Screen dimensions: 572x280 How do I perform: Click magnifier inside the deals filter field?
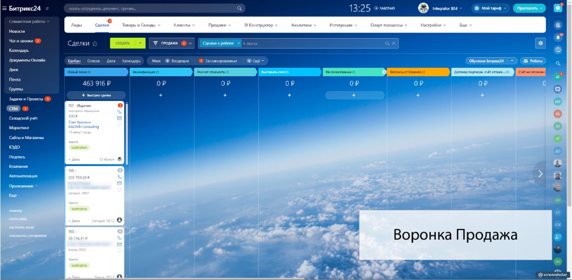pyautogui.click(x=387, y=43)
